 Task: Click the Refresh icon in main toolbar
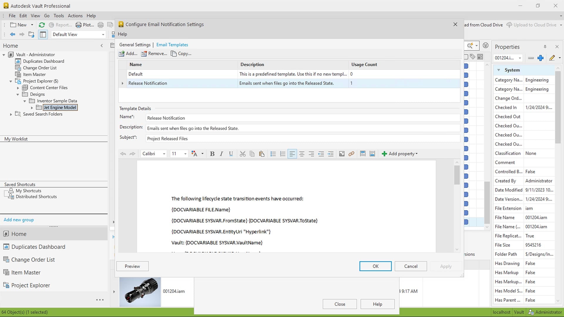point(42,25)
